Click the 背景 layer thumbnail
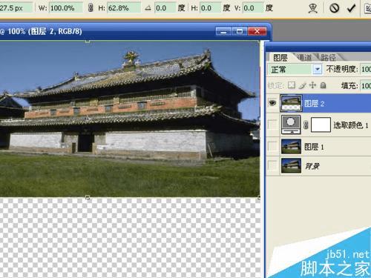 click(x=291, y=165)
